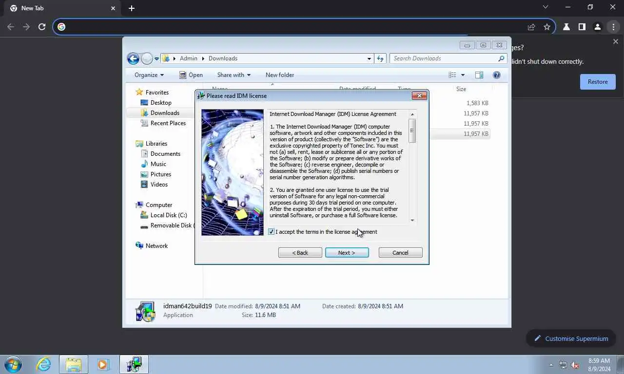Click Next in the IDM installer
Image resolution: width=624 pixels, height=374 pixels.
(347, 253)
